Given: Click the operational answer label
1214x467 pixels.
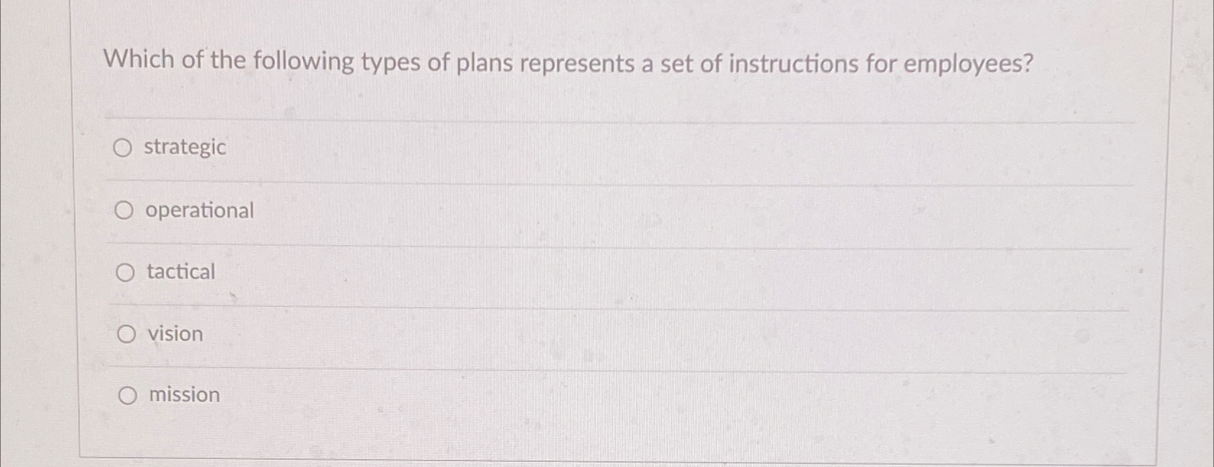Looking at the screenshot, I should coord(199,210).
